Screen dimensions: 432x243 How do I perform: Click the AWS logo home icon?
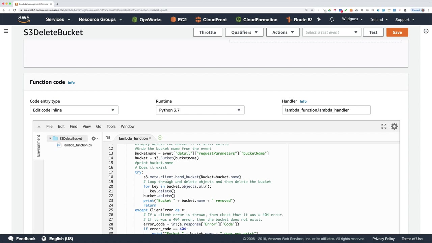pos(24,20)
